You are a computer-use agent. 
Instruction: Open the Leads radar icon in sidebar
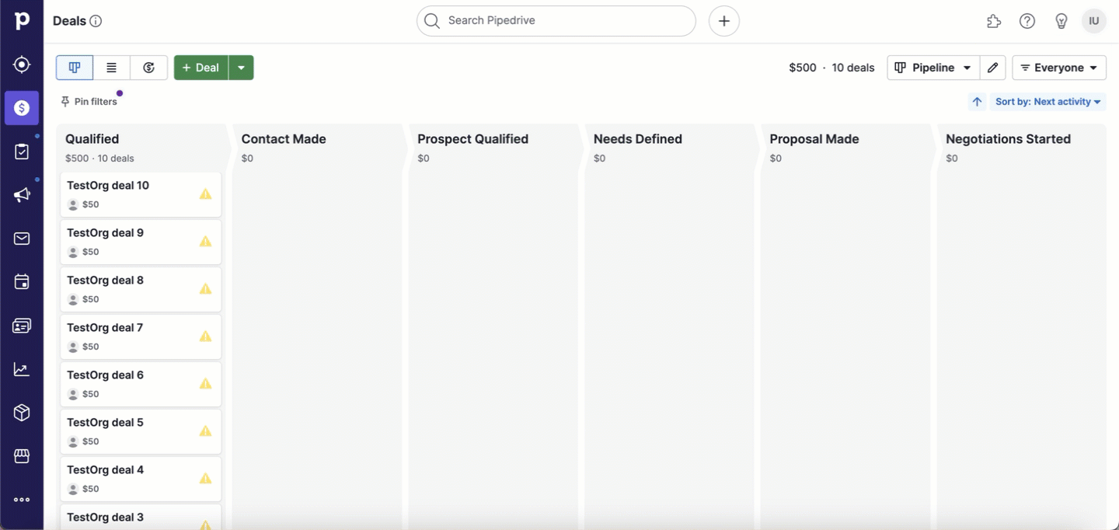[x=22, y=65]
